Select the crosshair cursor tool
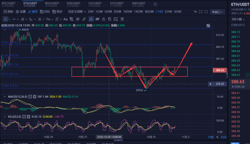The width and height of the screenshot is (250, 144). tap(5, 19)
